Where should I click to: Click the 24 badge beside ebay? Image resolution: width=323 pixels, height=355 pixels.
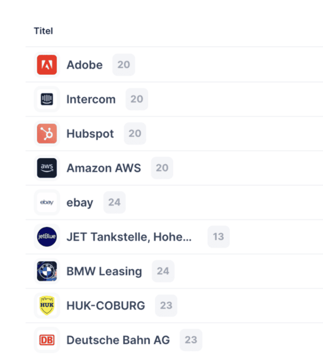[115, 202]
